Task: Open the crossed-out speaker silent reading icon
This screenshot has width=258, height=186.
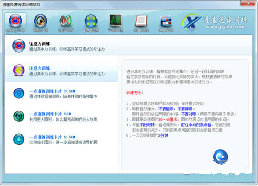Action: pyautogui.click(x=66, y=21)
